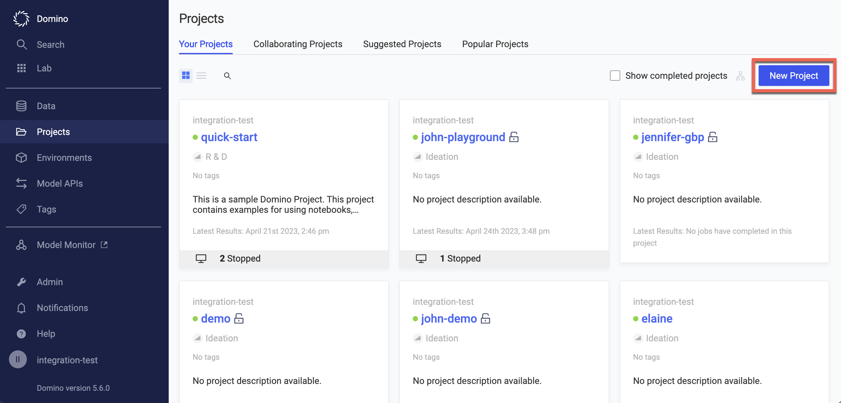The width and height of the screenshot is (841, 403).
Task: Open quick-start project
Action: [229, 137]
